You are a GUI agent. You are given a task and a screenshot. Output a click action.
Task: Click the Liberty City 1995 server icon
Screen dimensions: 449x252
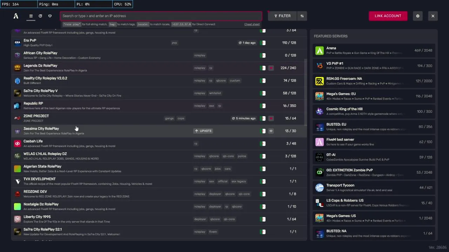click(17, 219)
